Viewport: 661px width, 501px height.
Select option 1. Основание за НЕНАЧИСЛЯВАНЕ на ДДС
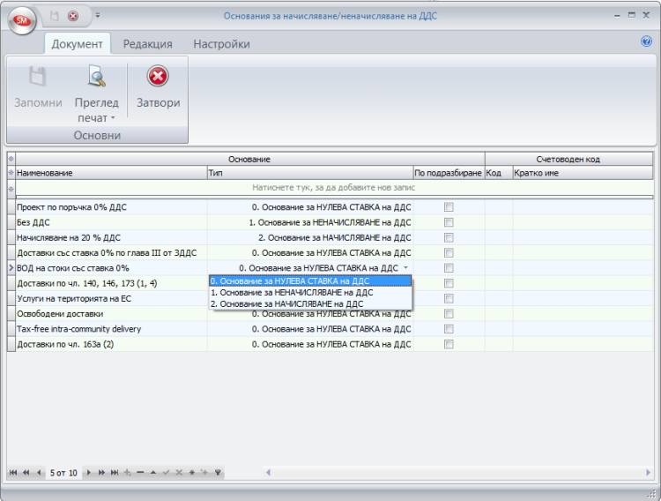click(310, 293)
